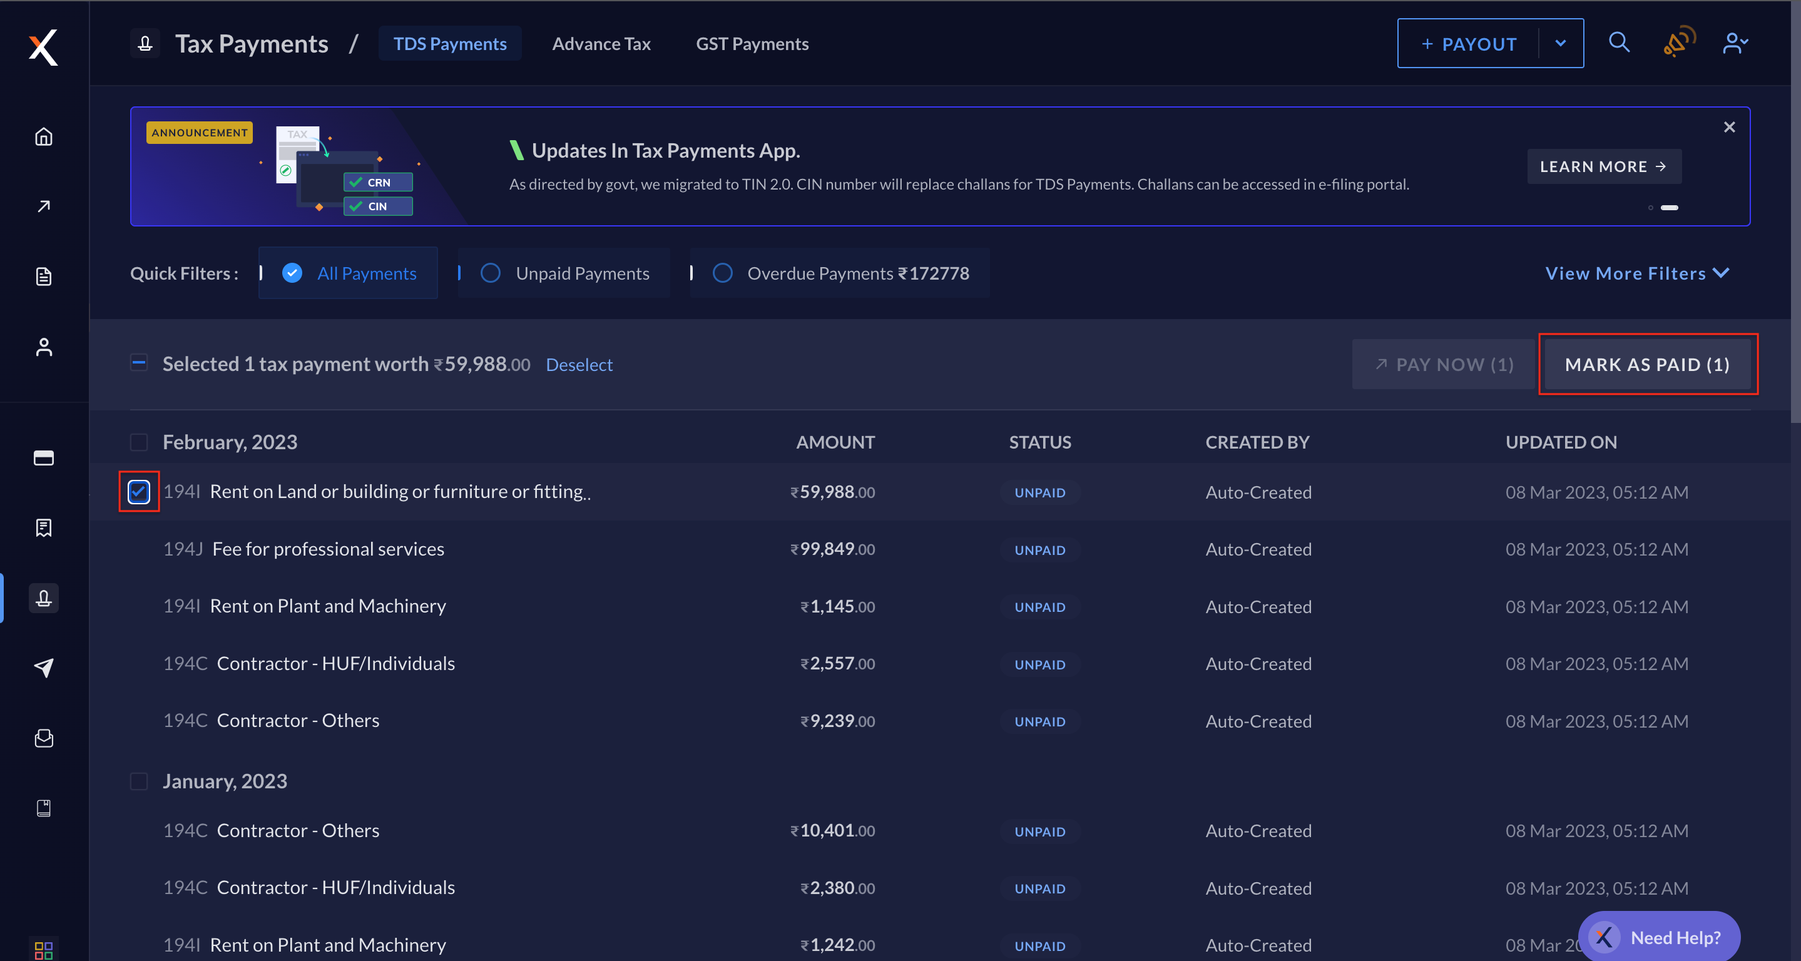Click the stamp icon beside Tax Payments title
Viewport: 1801px width, 961px height.
pos(145,43)
